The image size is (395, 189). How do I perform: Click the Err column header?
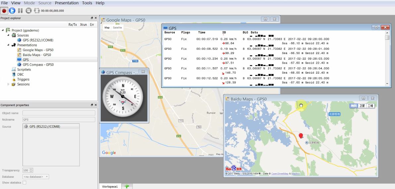click(x=92, y=25)
